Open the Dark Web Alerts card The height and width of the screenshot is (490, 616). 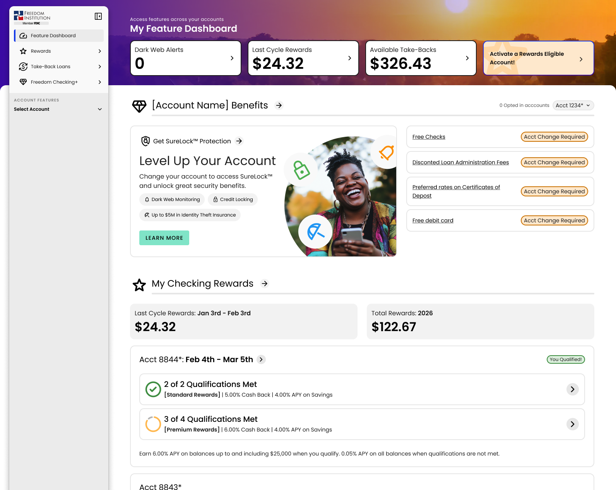pyautogui.click(x=186, y=58)
